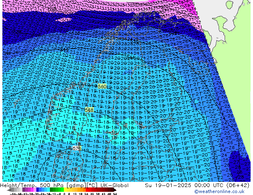Click the dark red right arrow of the legend
This screenshot has width=253, height=195.
point(115,190)
